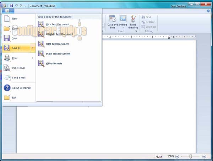Click the Open folder icon

pos(7,28)
